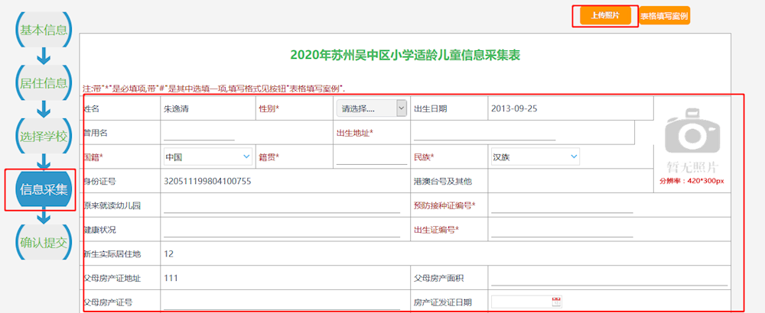Click the form title 2020年苏州吴中区小学适龄儿童信息采集表
Image resolution: width=765 pixels, height=313 pixels.
(405, 55)
